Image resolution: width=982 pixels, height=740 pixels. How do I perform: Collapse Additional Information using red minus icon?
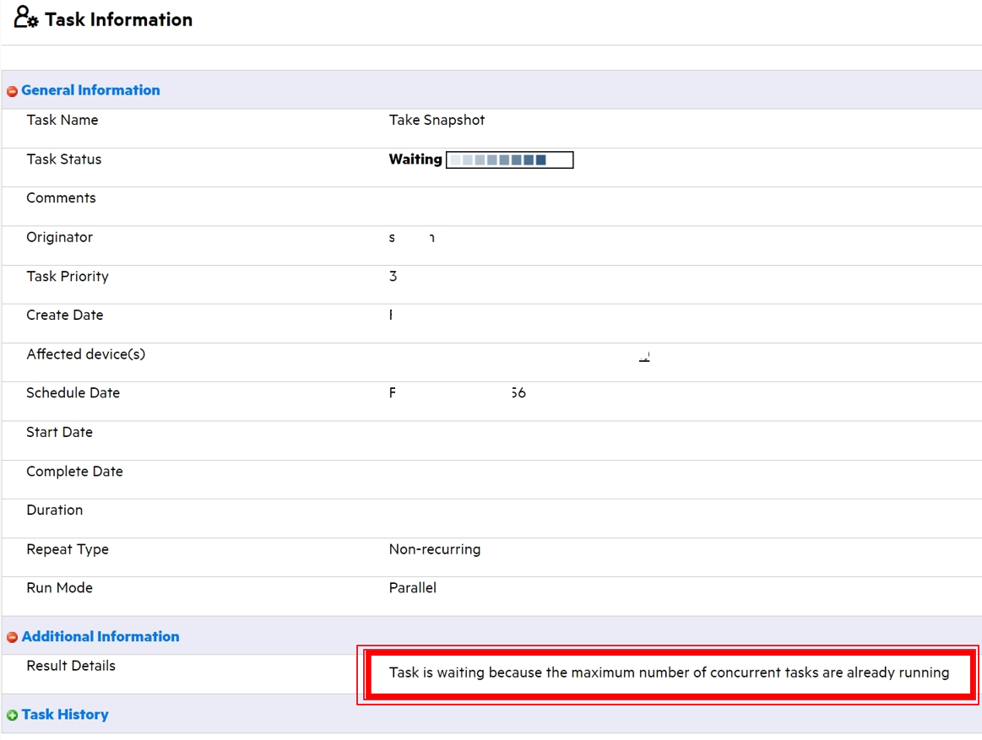coord(12,638)
